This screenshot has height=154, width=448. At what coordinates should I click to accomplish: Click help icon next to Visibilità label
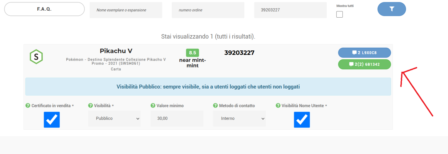coord(90,106)
